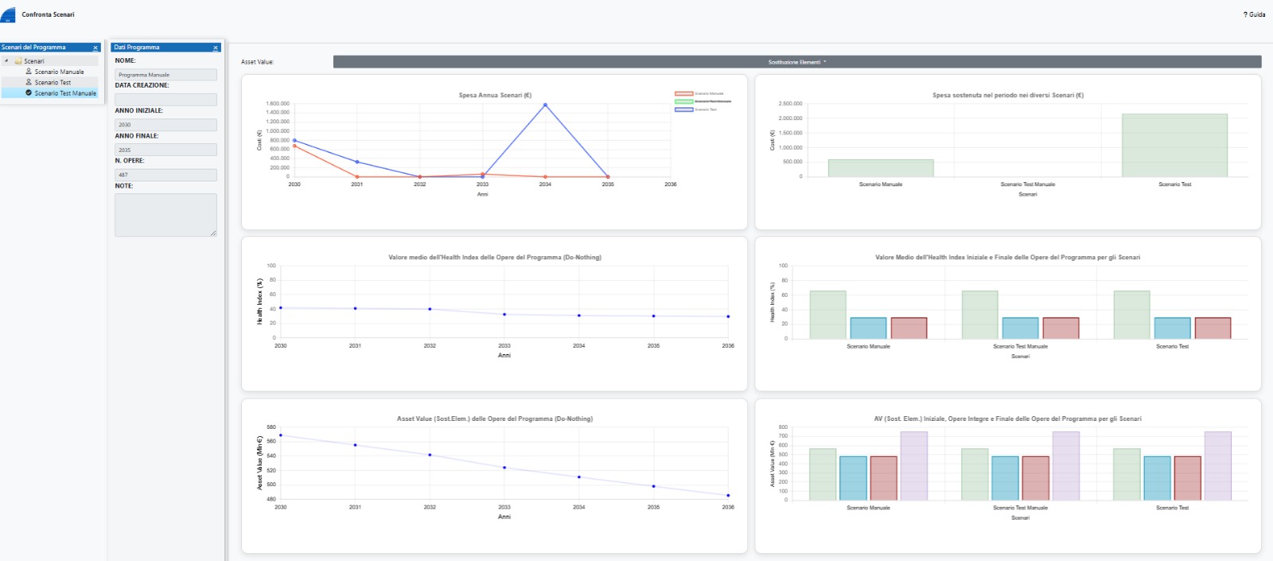Select the Scenario Manuale tree entry
The height and width of the screenshot is (561, 1273).
pos(59,72)
